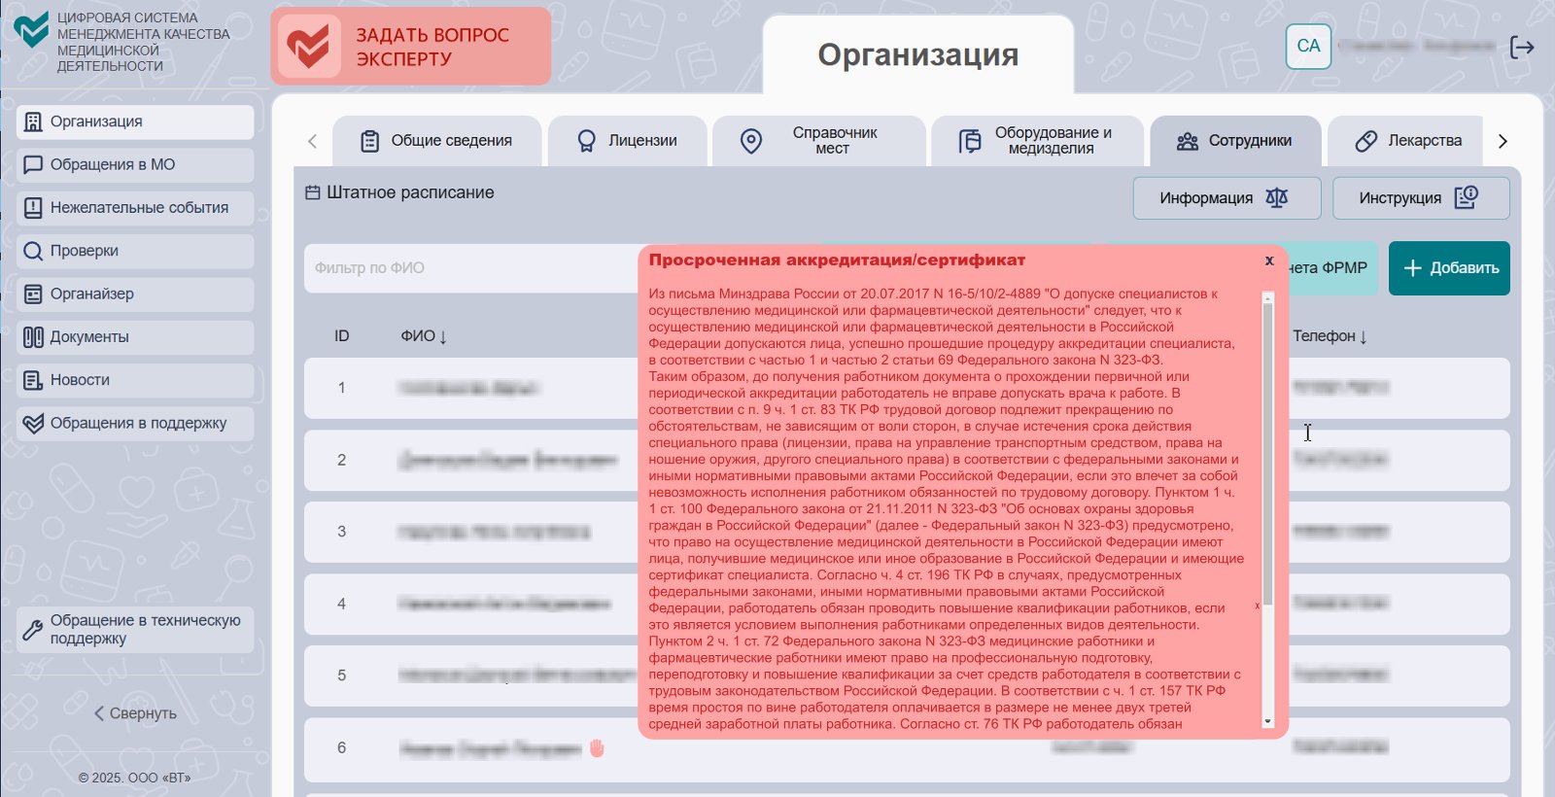
Task: Switch to the Общие сведения tab
Action: [436, 141]
